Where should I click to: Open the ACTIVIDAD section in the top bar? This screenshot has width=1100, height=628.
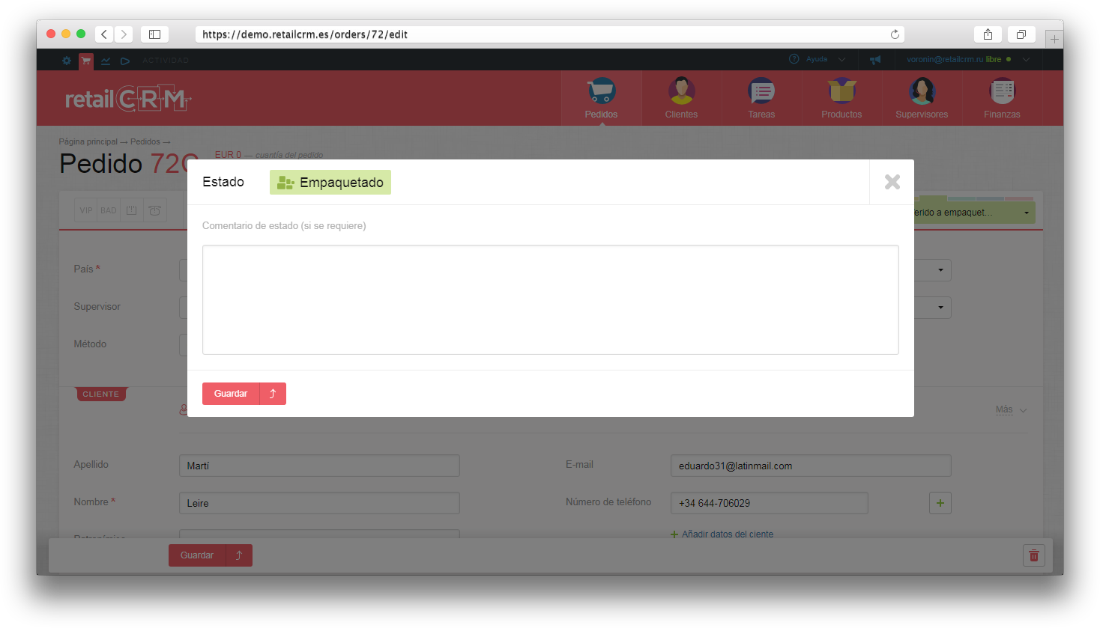[166, 61]
